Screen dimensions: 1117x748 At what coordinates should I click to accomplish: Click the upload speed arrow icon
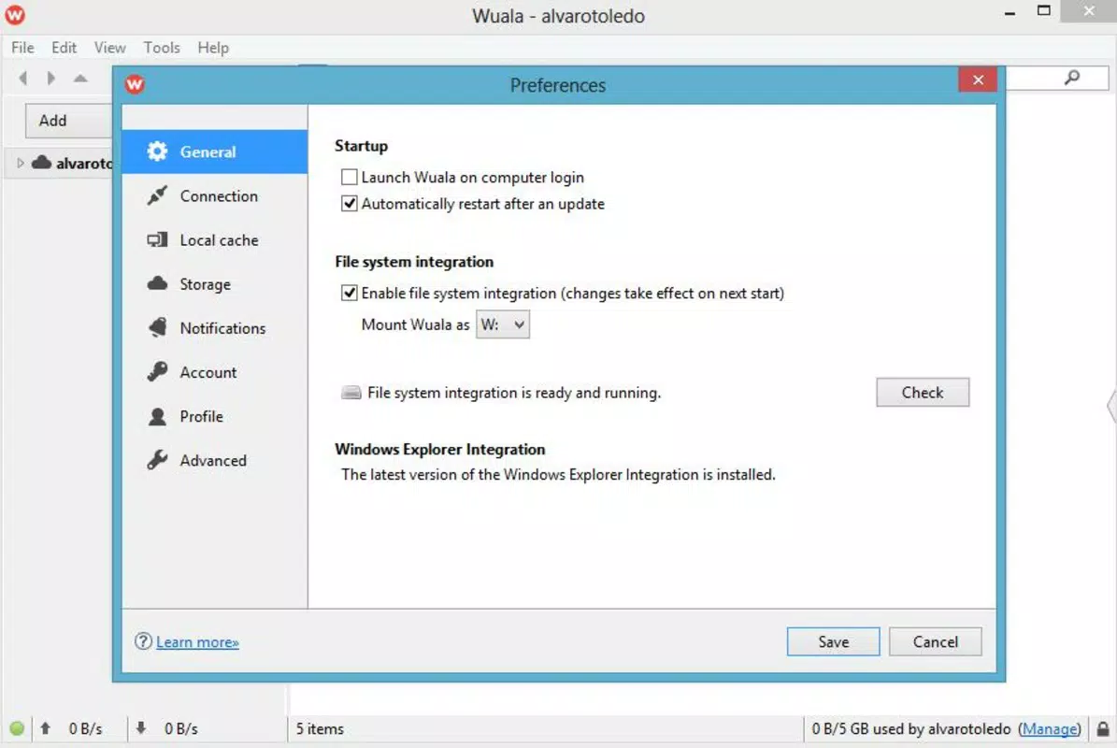46,728
